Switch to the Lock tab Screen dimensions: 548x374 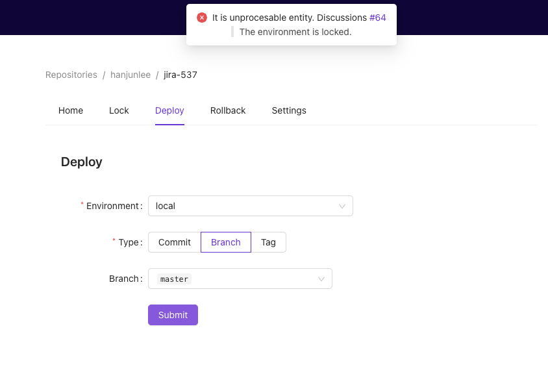pyautogui.click(x=119, y=110)
